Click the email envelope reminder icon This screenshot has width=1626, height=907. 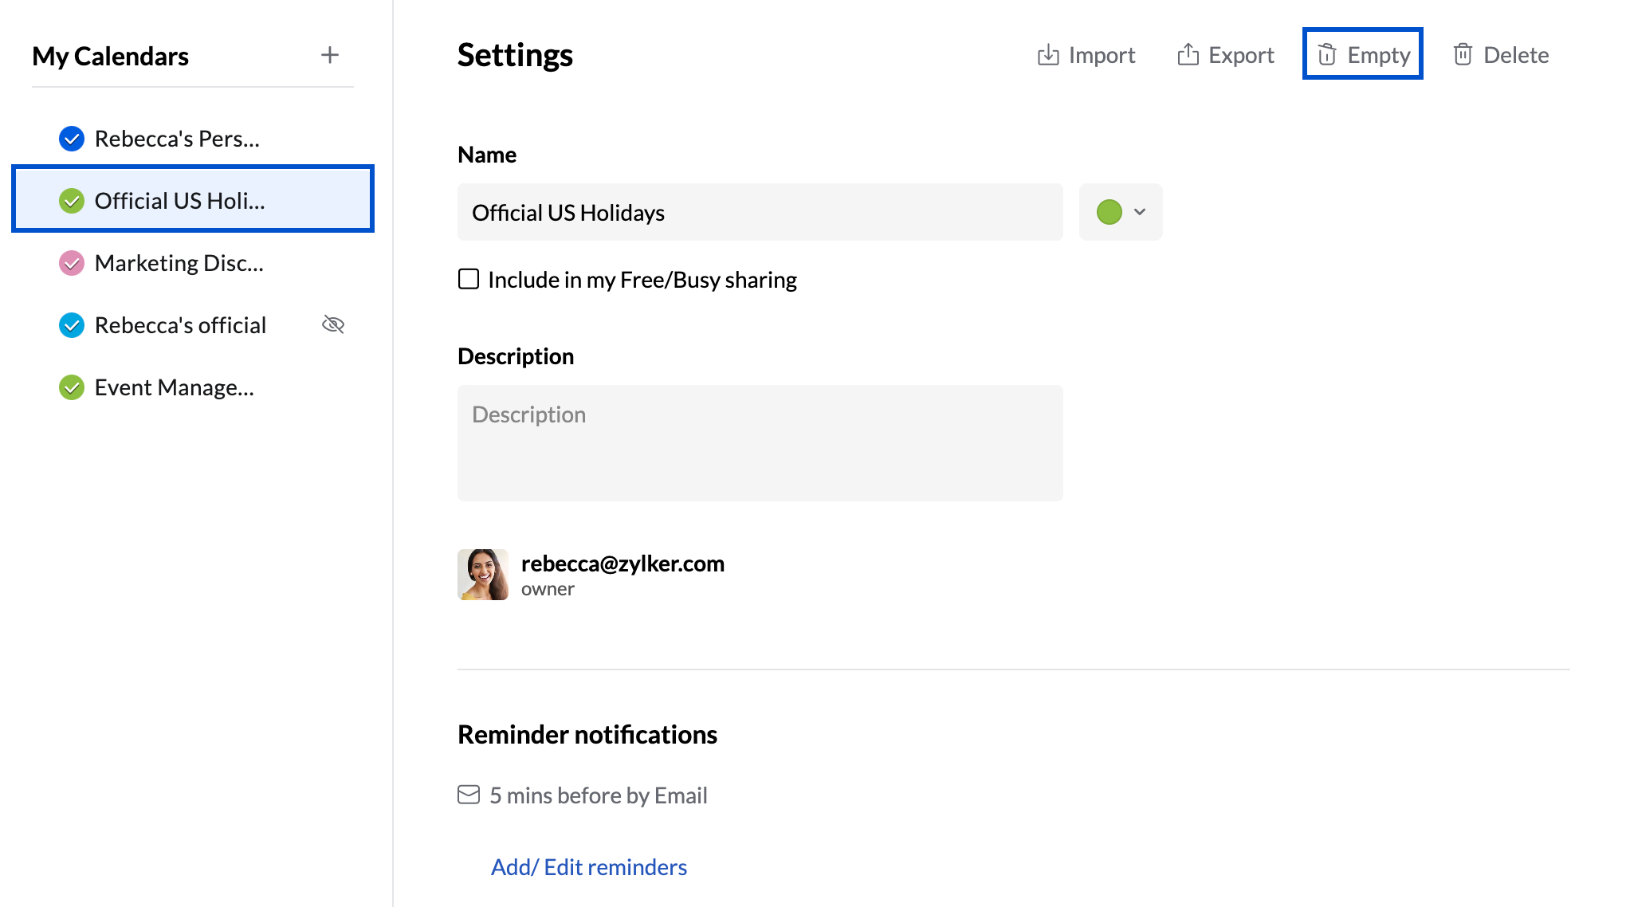pyautogui.click(x=469, y=795)
